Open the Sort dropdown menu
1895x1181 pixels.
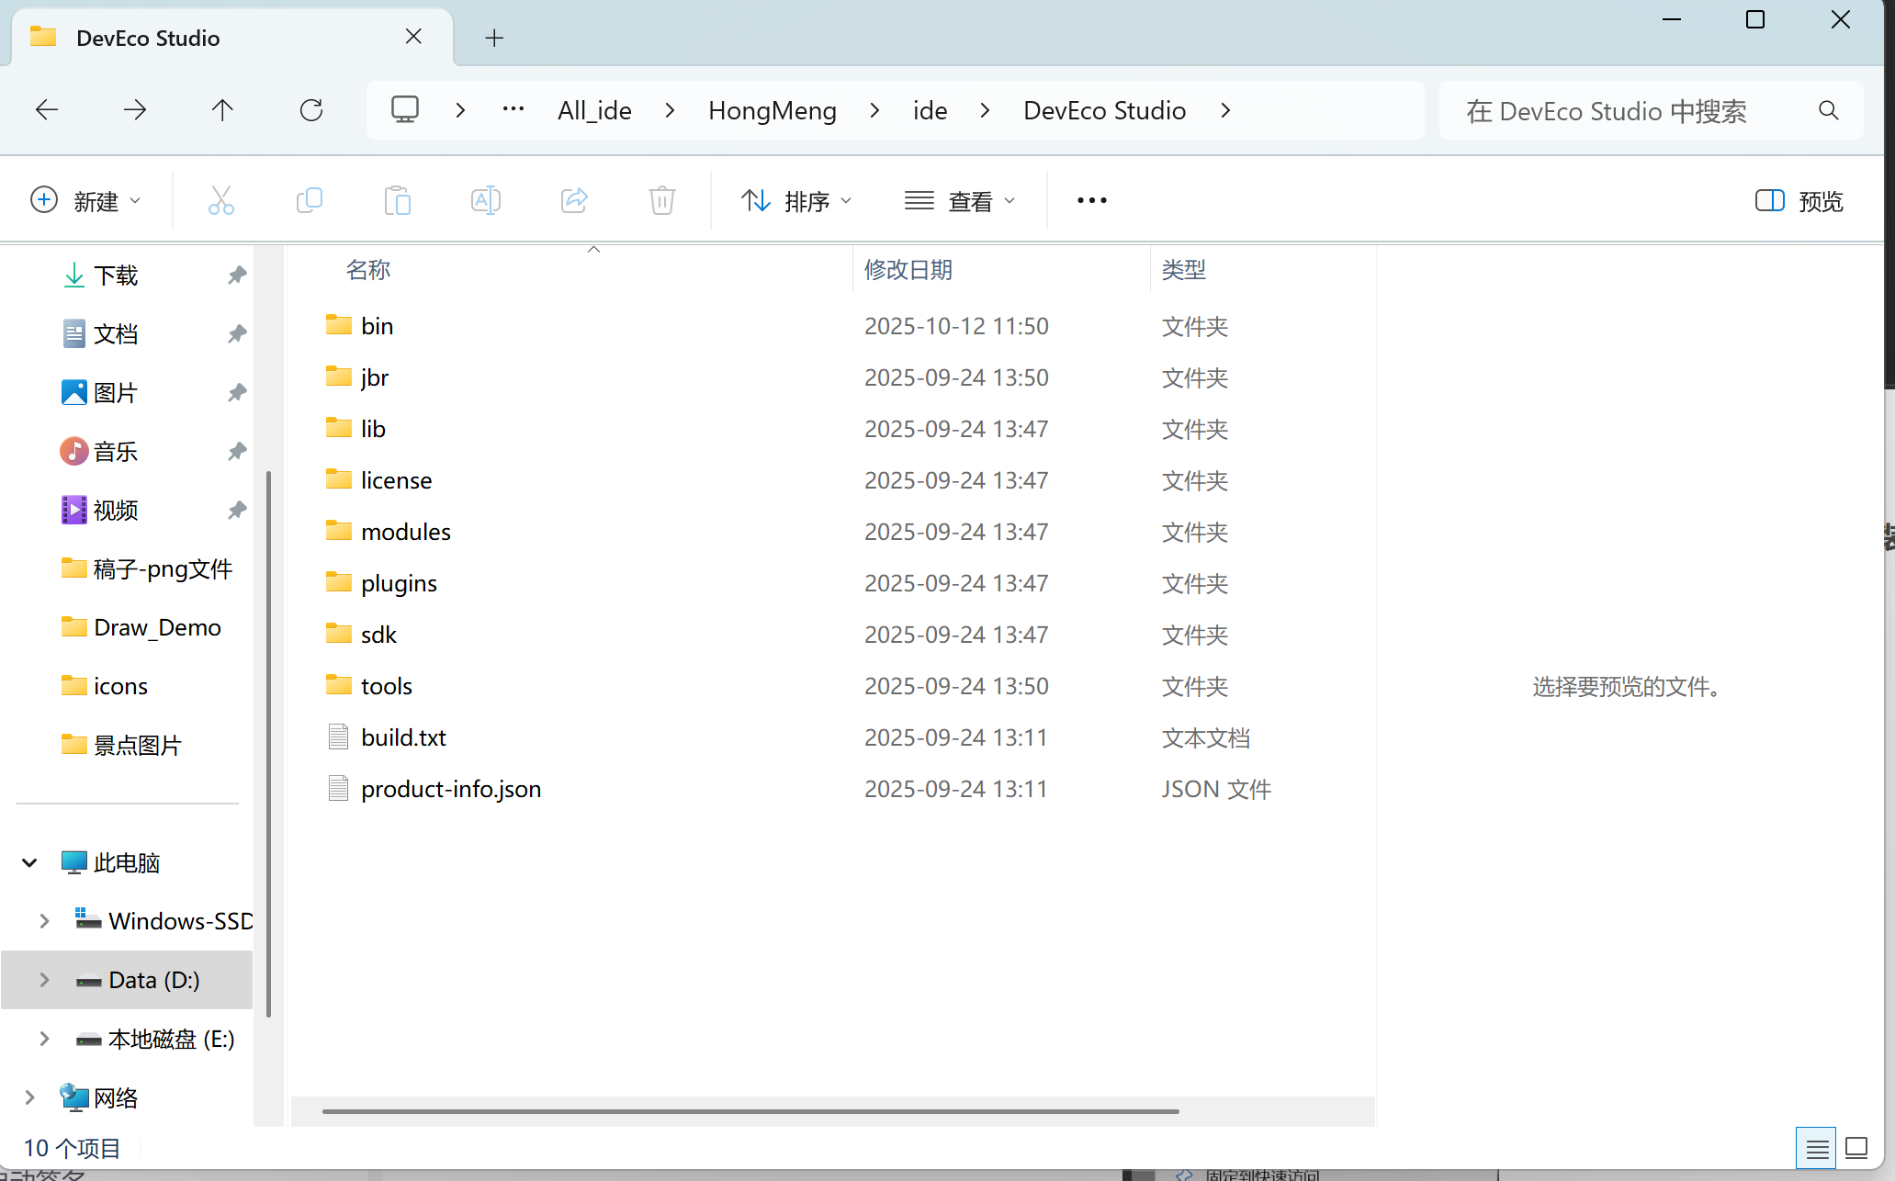click(796, 200)
